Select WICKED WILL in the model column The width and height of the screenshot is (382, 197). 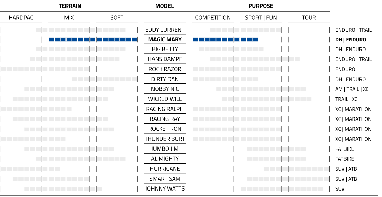point(165,99)
